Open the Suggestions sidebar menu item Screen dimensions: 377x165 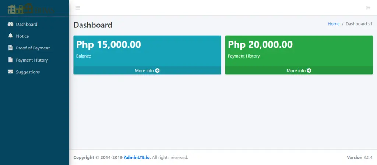click(x=28, y=72)
